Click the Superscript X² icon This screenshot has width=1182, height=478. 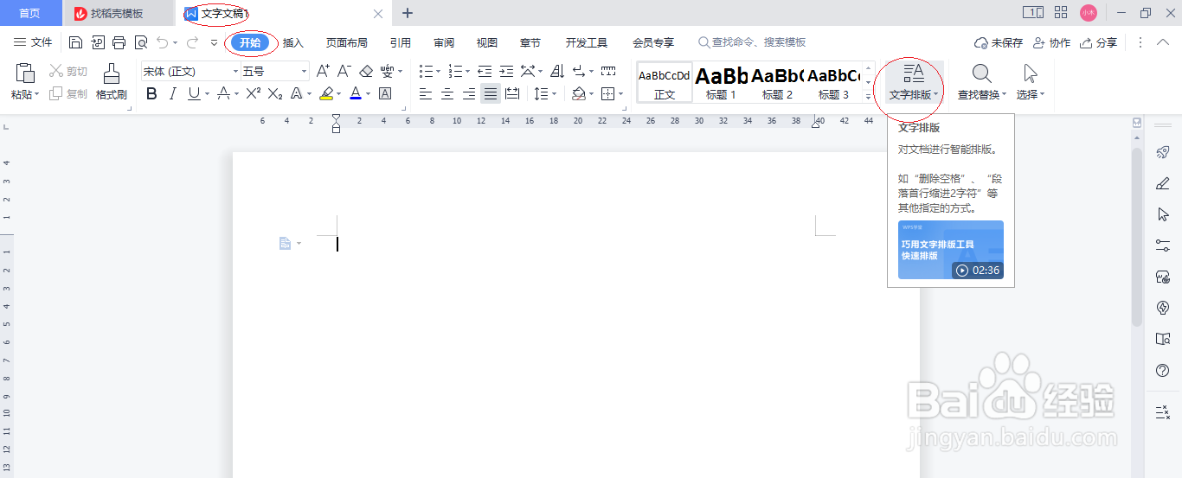pyautogui.click(x=254, y=93)
